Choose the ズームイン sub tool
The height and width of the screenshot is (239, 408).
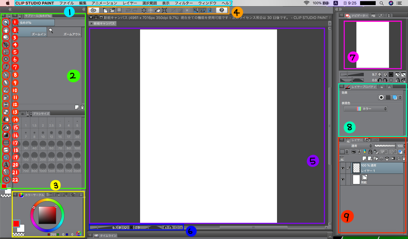tap(30, 32)
